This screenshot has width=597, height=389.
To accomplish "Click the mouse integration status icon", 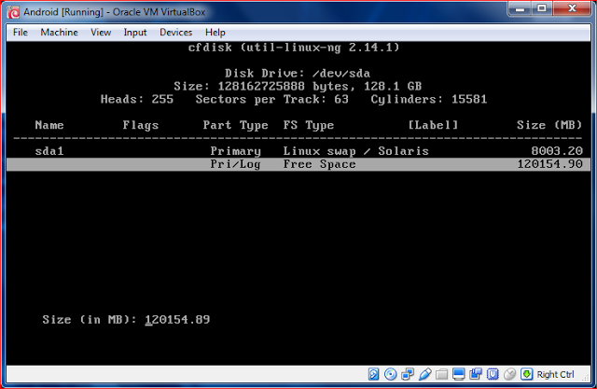I will pos(509,374).
